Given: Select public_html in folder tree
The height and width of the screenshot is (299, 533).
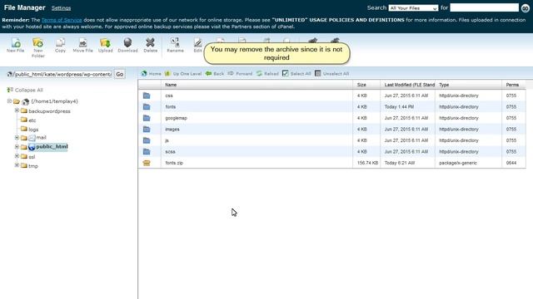Looking at the screenshot, I should click(52, 146).
